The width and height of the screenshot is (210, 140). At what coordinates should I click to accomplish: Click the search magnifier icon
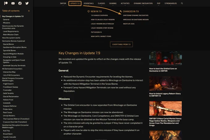coord(182,3)
